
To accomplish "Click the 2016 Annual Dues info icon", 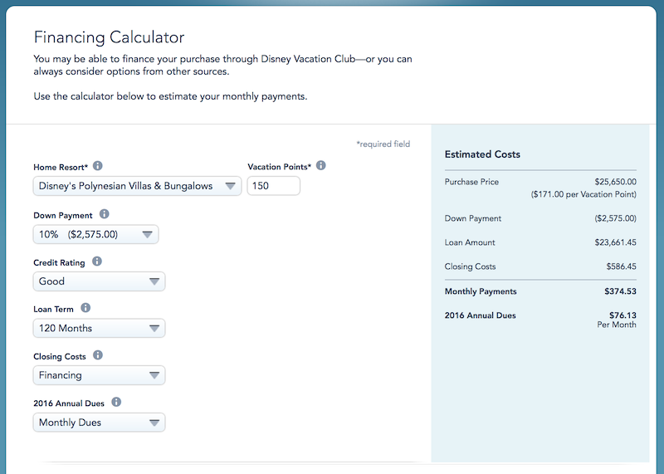I will 116,403.
